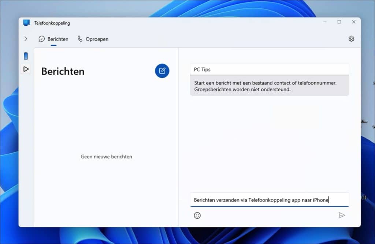Open the emoji picker
Viewport: 375px width, 244px height.
pyautogui.click(x=197, y=215)
